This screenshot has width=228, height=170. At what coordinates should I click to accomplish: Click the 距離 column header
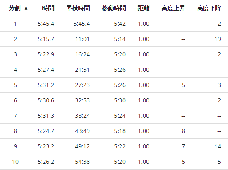coord(144,8)
